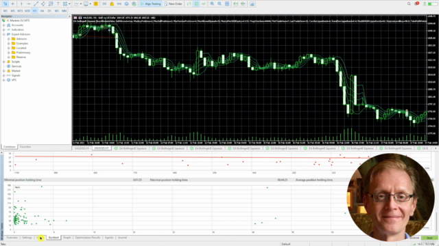Expand the Accounts tree node
Image resolution: width=439 pixels, height=246 pixels.
point(4,25)
